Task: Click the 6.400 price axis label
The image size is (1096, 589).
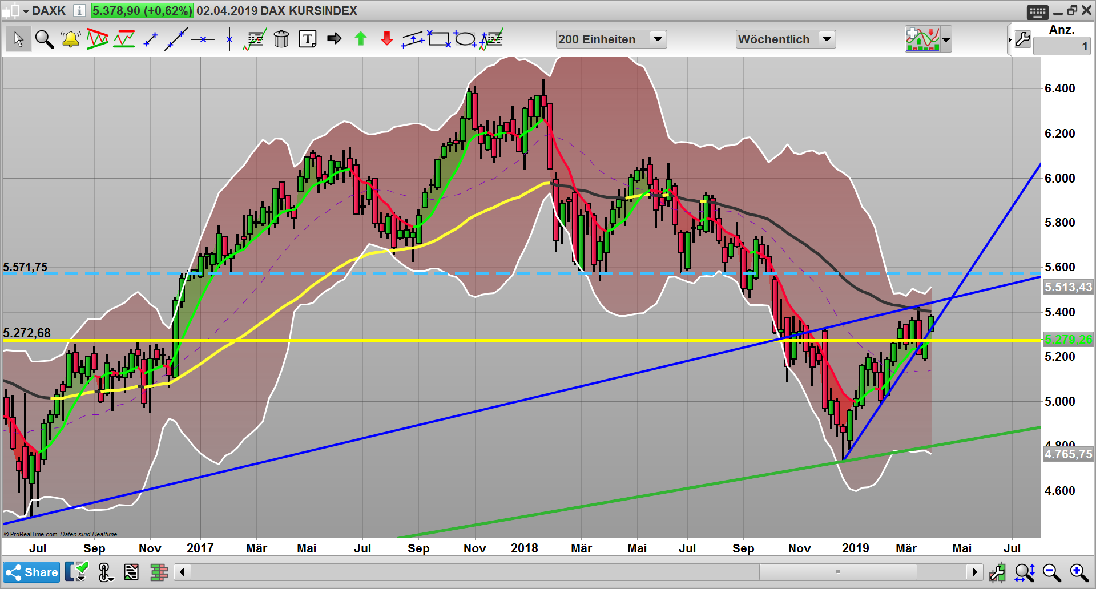Action: coord(1059,88)
